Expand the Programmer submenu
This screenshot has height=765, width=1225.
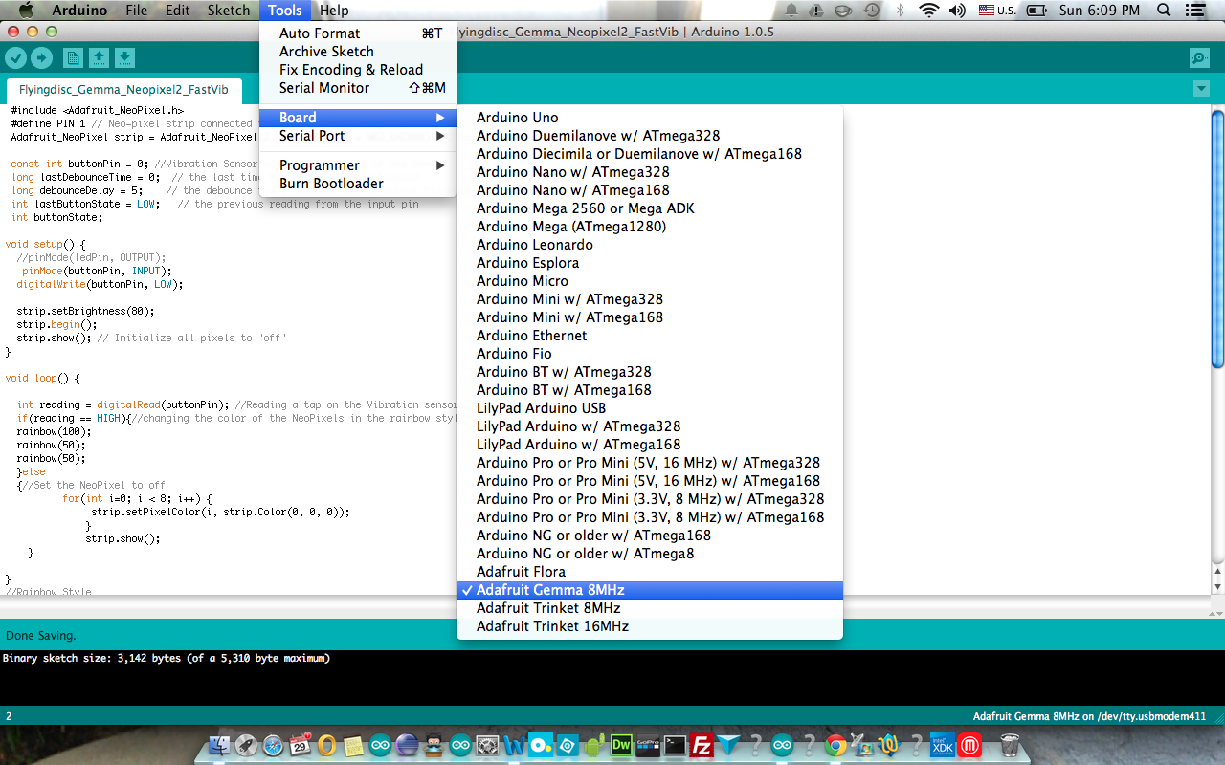tap(358, 165)
